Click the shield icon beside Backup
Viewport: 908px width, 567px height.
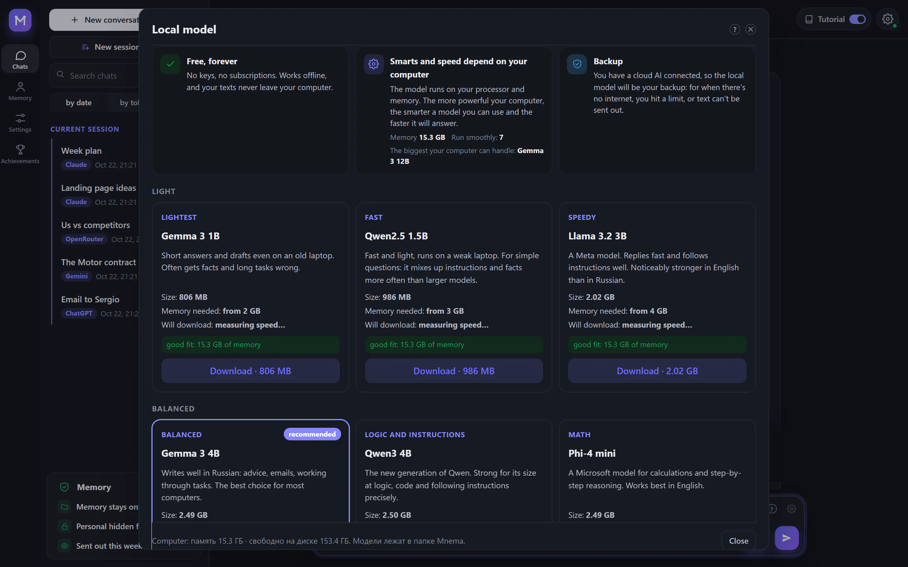(x=577, y=64)
